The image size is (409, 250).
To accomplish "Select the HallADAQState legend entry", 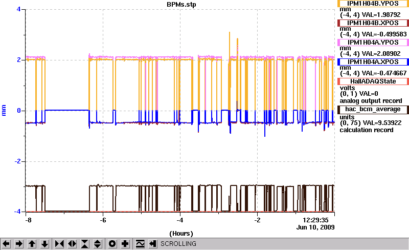I will point(373,81).
